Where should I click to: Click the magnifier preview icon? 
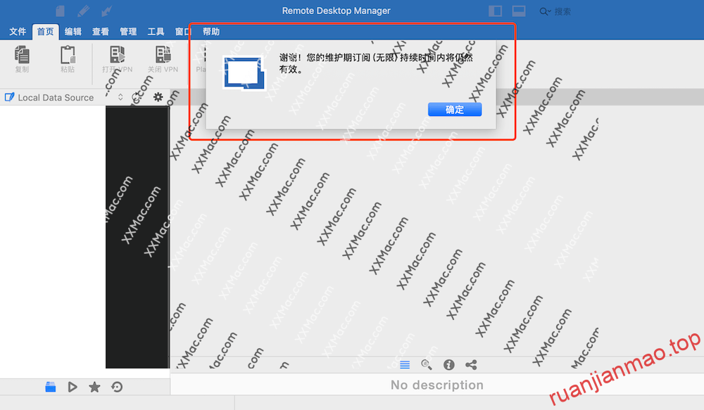[426, 364]
